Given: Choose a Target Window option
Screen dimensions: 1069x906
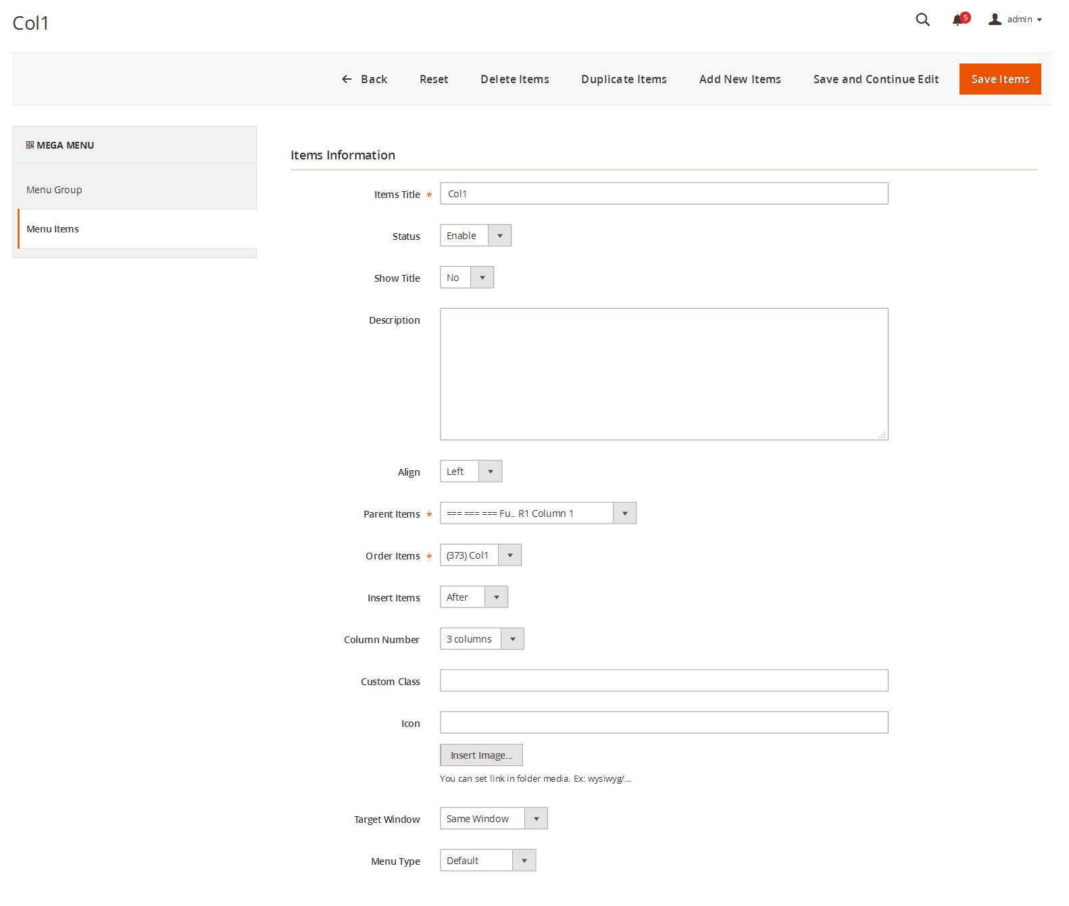Looking at the screenshot, I should coord(493,819).
